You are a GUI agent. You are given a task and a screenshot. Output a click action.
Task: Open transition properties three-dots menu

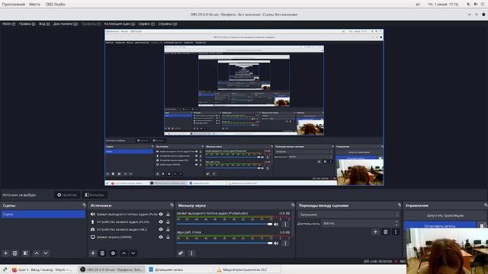tap(396, 231)
